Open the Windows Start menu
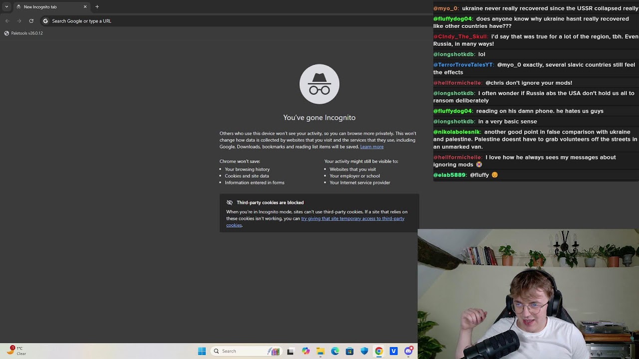 (x=202, y=351)
